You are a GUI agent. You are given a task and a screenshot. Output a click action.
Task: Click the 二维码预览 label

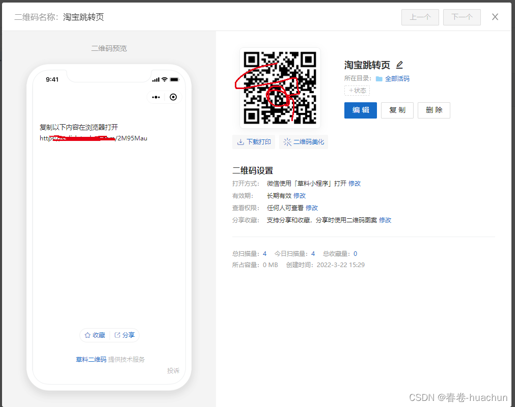[109, 48]
